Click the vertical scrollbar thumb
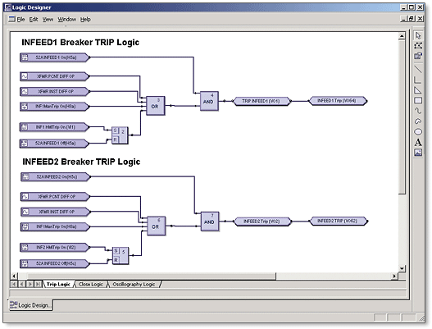Screen dimensions: 432x329 [402, 117]
